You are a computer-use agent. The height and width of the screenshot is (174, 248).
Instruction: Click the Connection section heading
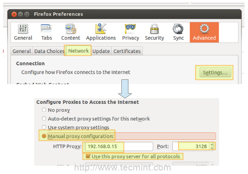click(30, 64)
